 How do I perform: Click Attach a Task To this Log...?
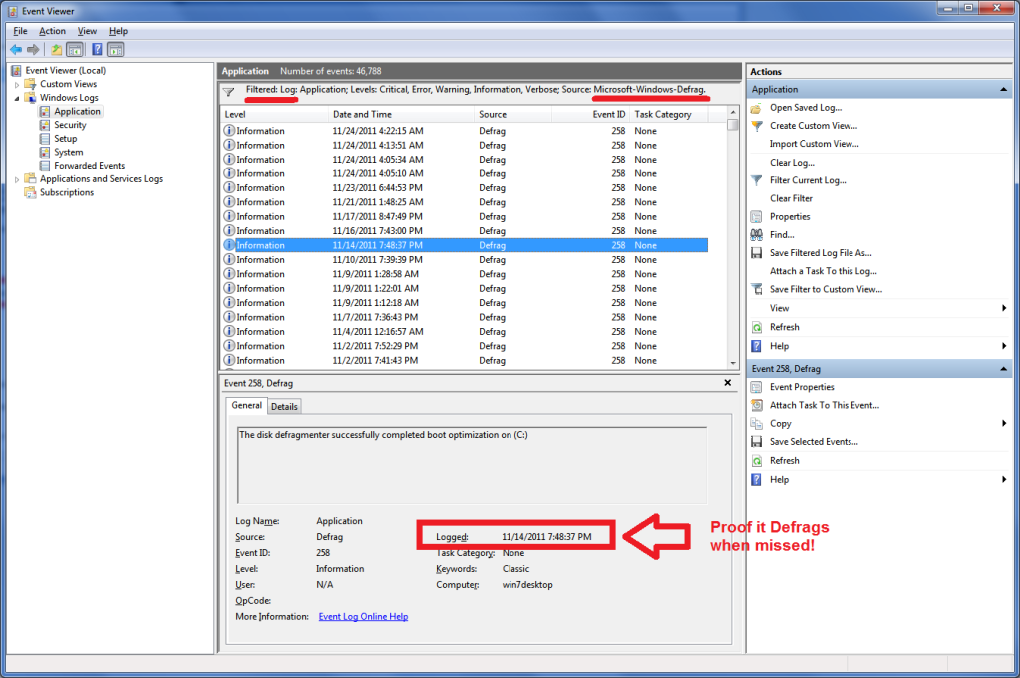(823, 271)
